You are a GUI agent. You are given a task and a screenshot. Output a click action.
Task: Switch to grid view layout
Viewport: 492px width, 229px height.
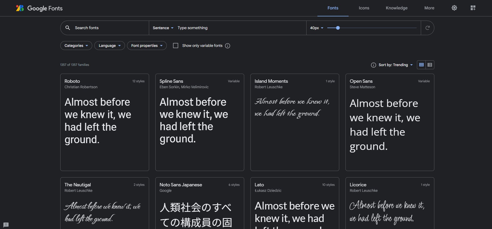tap(421, 65)
